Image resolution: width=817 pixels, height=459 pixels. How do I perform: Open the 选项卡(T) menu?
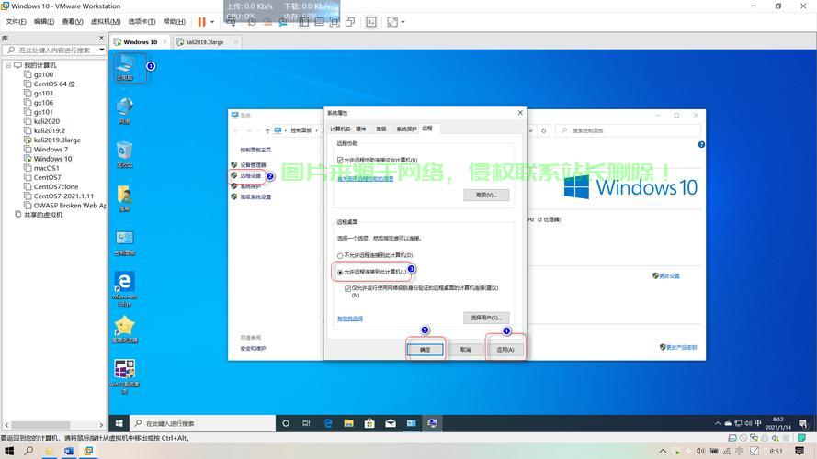(142, 22)
